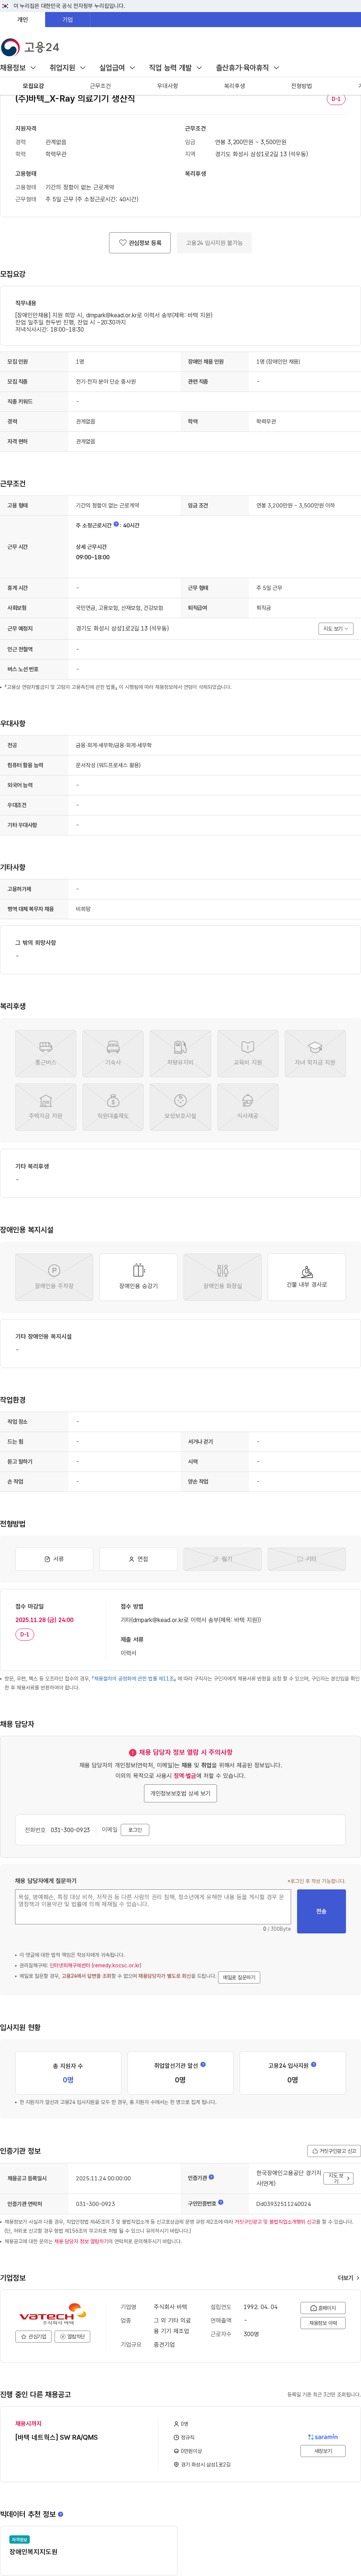Click 새창보기 for the saramin posting
The image size is (361, 2576).
pyautogui.click(x=323, y=2451)
